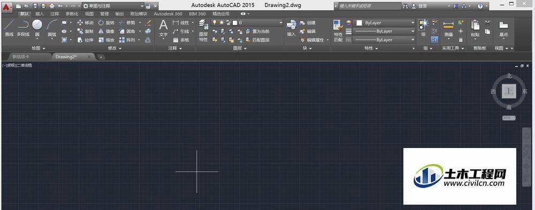535x210 pixels.
Task: Select the 直线 (Line) tool
Action: [x=9, y=28]
